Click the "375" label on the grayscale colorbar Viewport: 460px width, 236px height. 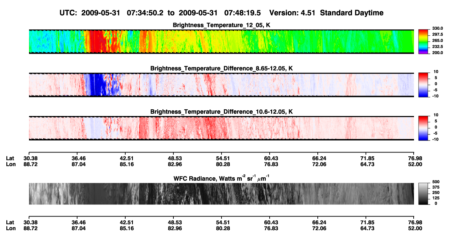click(436, 187)
